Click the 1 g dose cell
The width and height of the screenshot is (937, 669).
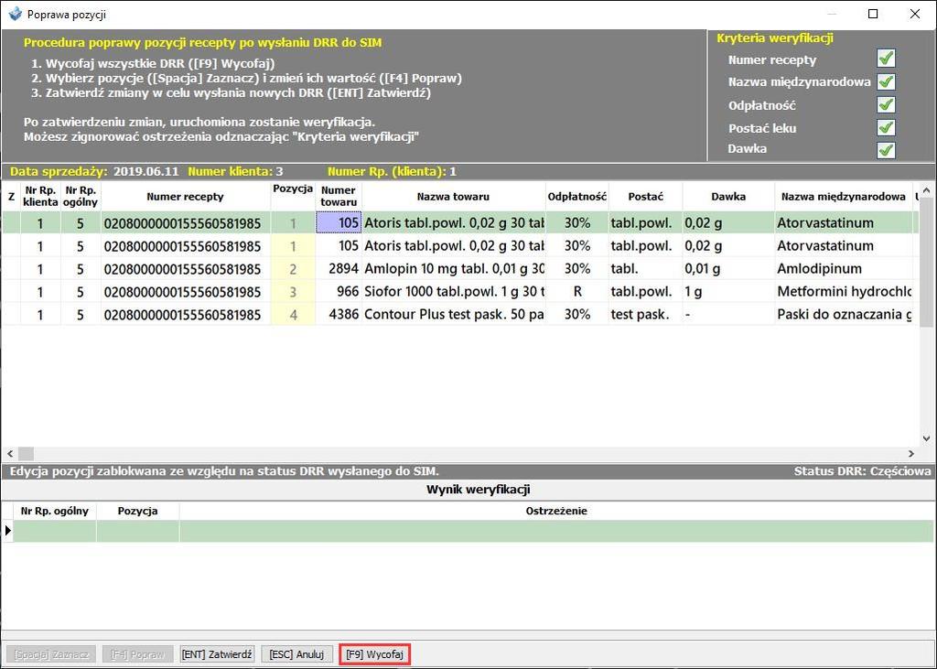728,292
